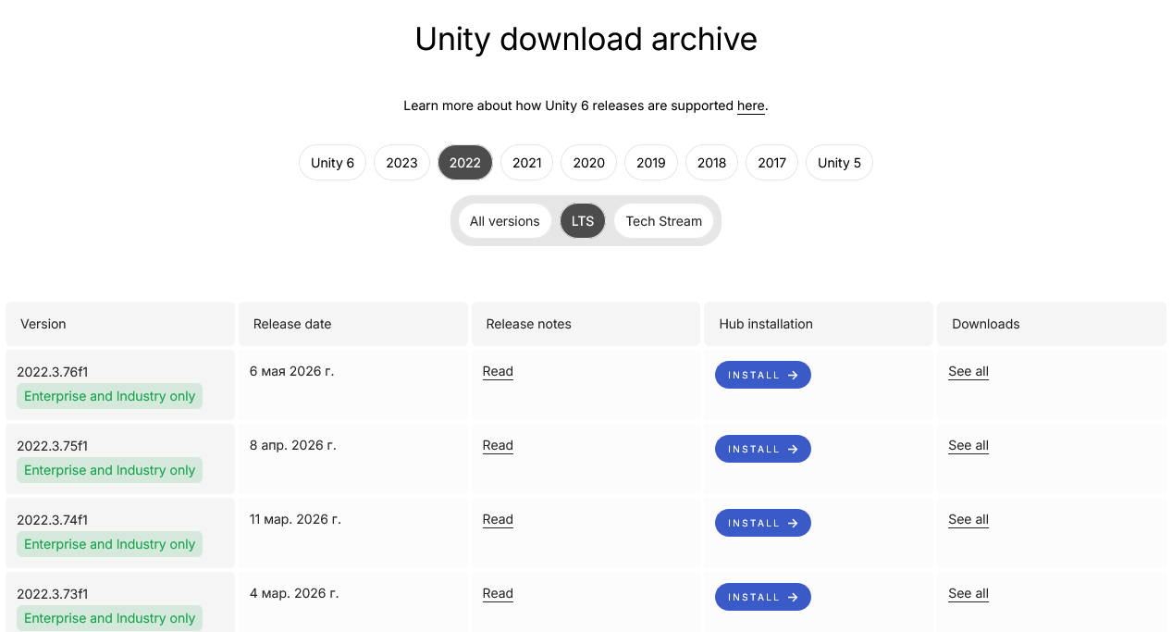
Task: Read release notes for 2022.3.74f1
Action: click(x=498, y=520)
